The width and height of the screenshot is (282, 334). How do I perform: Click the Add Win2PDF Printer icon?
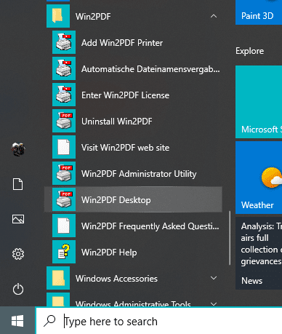point(64,42)
